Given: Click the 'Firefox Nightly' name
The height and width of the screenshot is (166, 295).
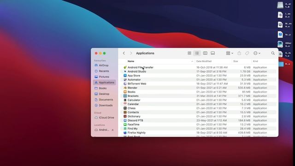Looking at the screenshot, I should click(136, 133).
